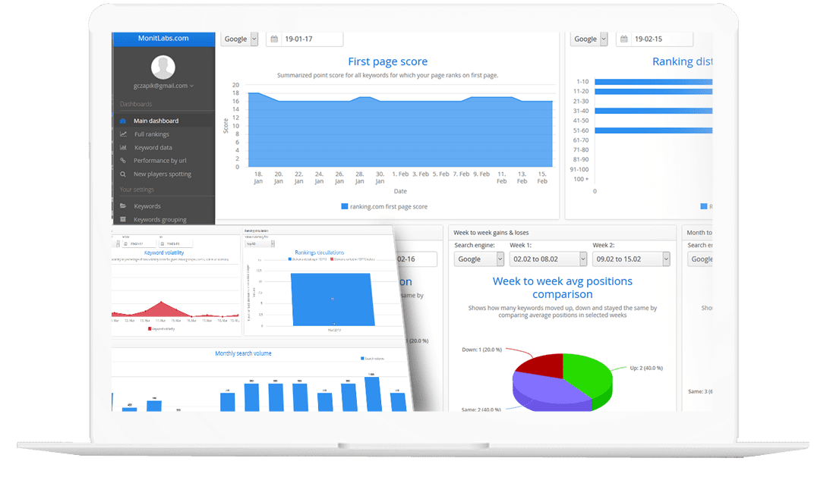Click the user profile avatar image
Viewport: 830px width, 480px height.
(163, 67)
